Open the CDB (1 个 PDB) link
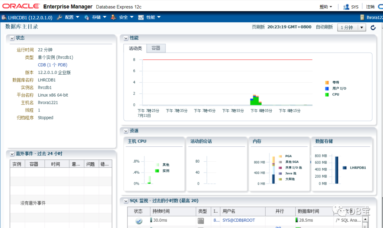Screen dimensions: 383x228 [x=52, y=65]
